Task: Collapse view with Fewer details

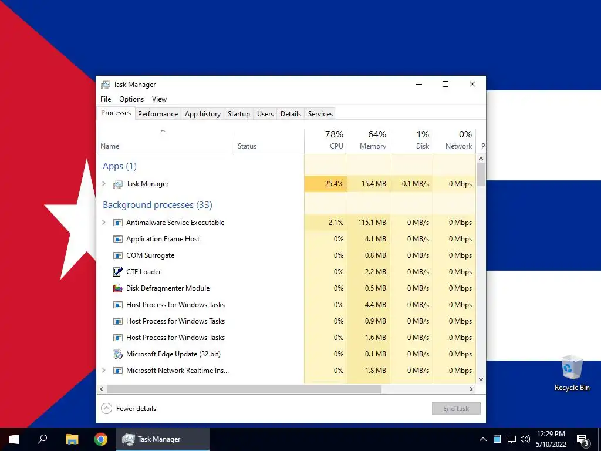Action: click(129, 409)
